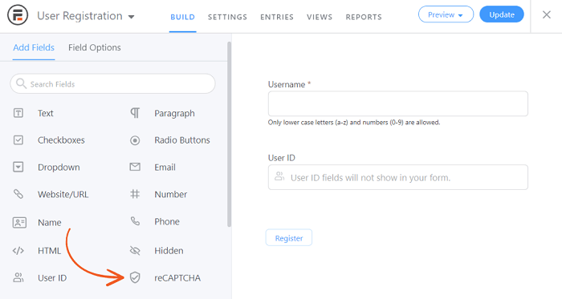The height and width of the screenshot is (299, 562).
Task: Click the Formidable Forms logo icon
Action: coord(18,15)
